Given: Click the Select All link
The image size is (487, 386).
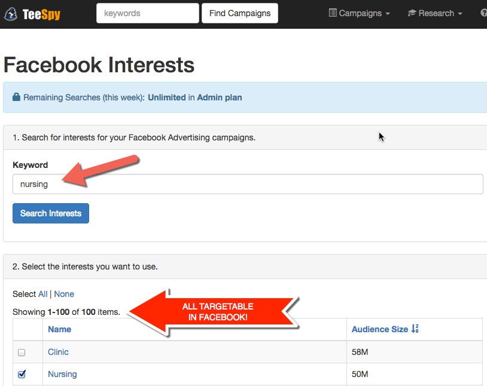Looking at the screenshot, I should click(43, 294).
